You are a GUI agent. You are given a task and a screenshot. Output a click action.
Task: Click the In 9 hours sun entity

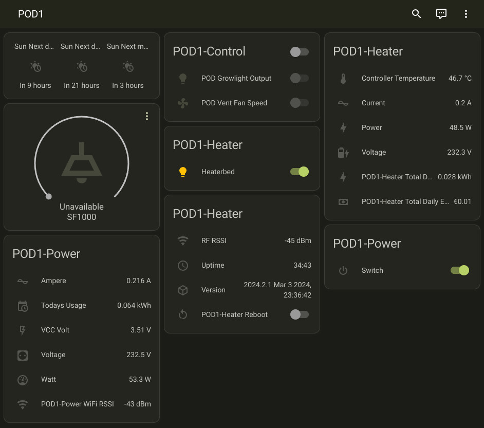click(35, 66)
